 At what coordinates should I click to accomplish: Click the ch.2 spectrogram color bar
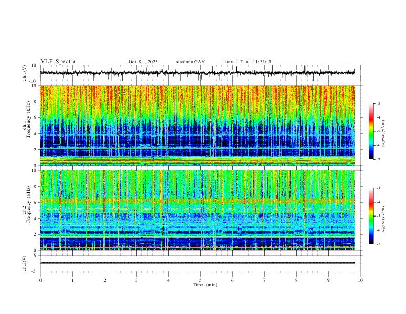(x=371, y=216)
